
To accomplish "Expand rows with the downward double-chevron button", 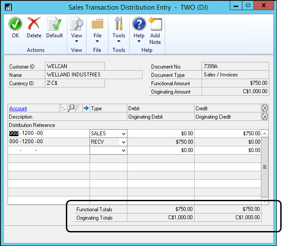I will click(x=264, y=116).
